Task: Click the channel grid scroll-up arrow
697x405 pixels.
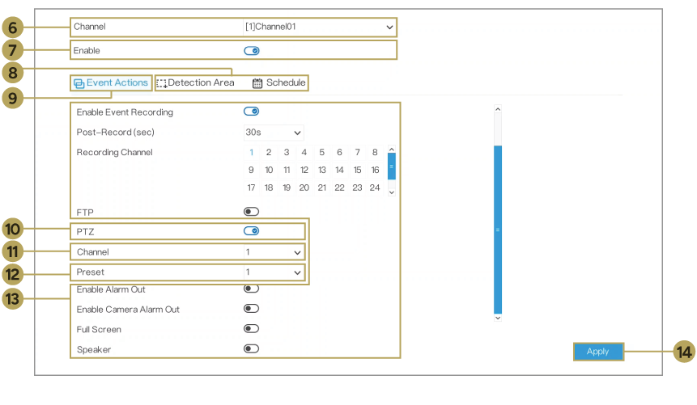Action: [392, 150]
